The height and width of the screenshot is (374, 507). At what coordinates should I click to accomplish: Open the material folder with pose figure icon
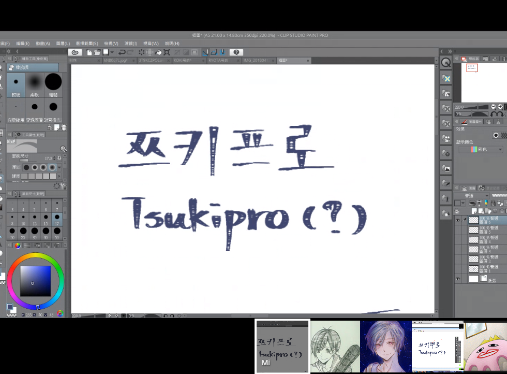(446, 198)
